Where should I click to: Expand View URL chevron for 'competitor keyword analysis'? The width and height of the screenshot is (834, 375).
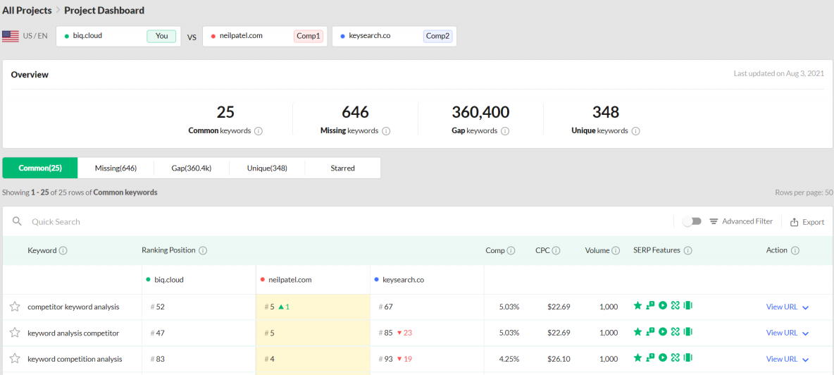(805, 307)
